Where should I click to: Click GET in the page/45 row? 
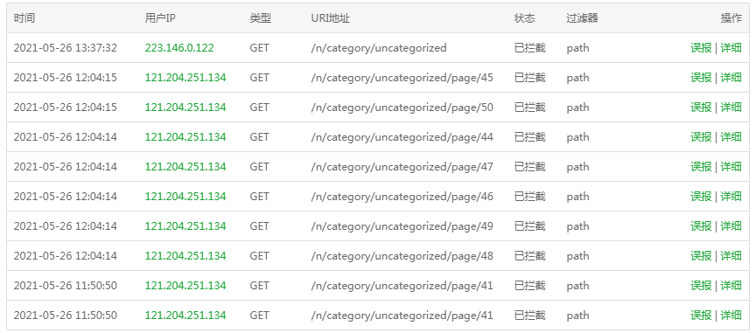pos(259,78)
